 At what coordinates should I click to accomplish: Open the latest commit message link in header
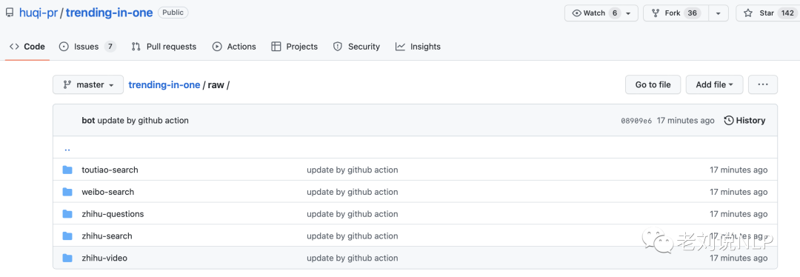tap(143, 121)
